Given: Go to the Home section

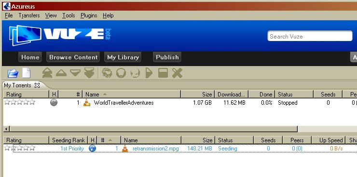Looking at the screenshot, I should click(30, 57).
